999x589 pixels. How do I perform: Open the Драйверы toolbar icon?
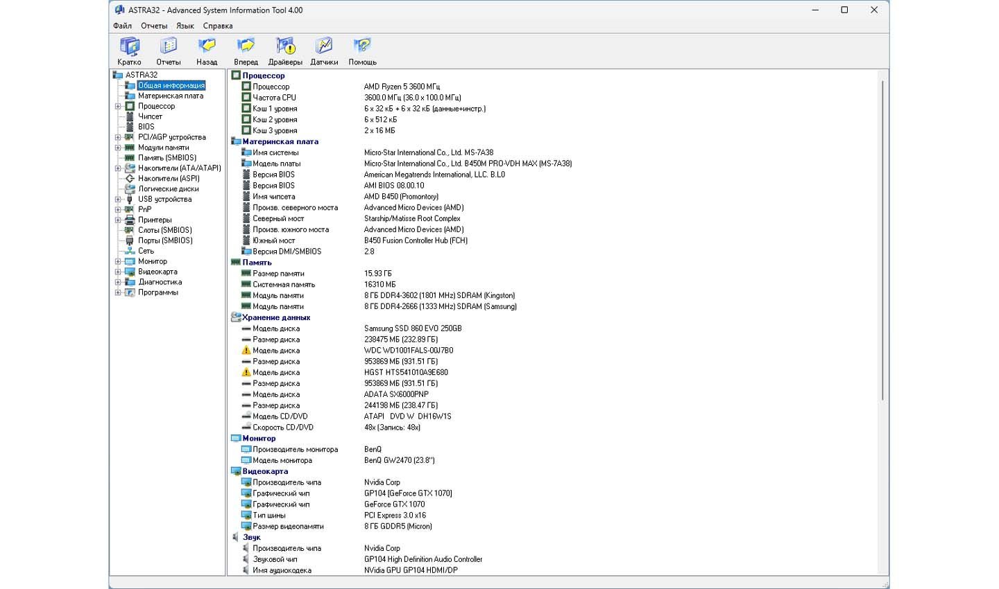[285, 46]
